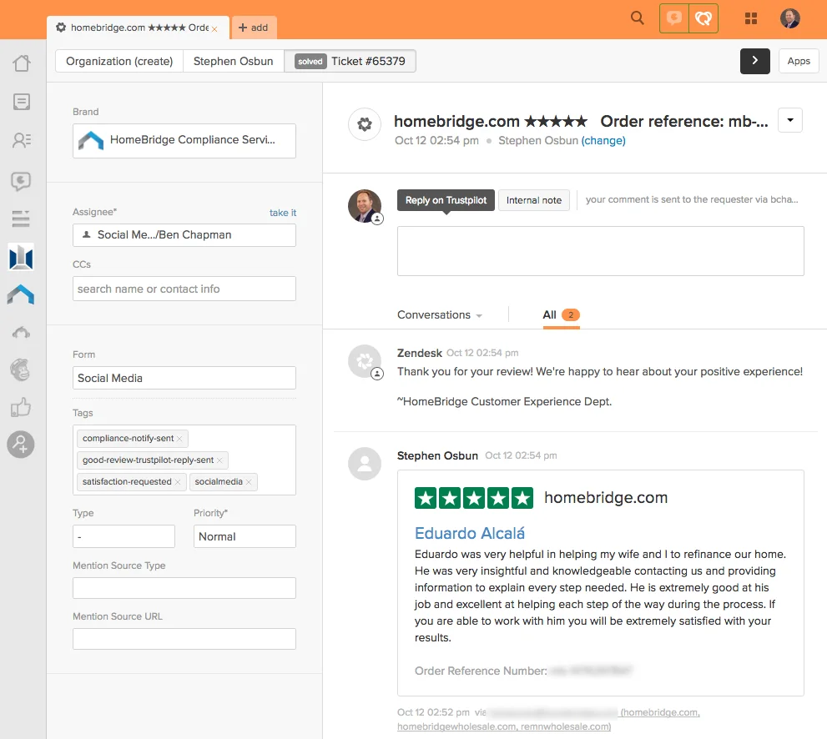Click the (change) requester link
827x739 pixels.
603,141
